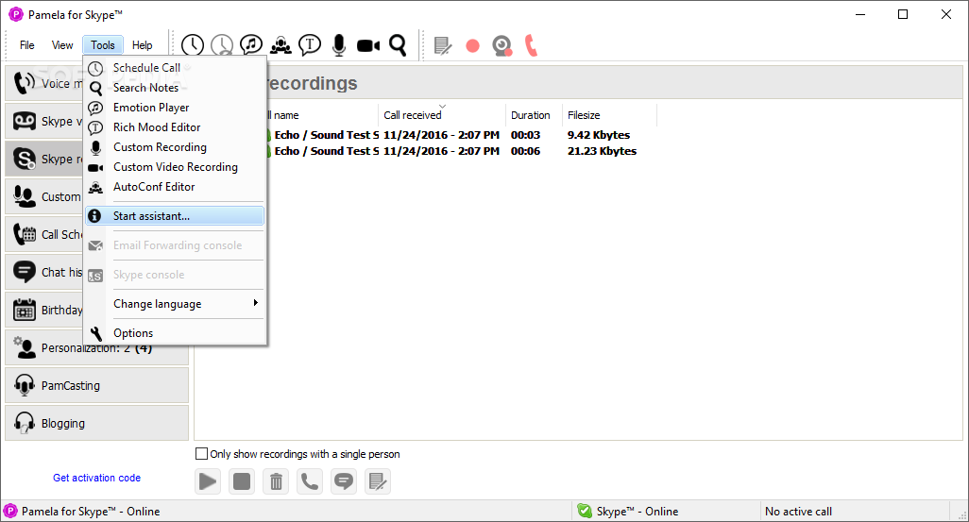Click the red record dot toolbar icon
969x522 pixels.
(x=473, y=45)
